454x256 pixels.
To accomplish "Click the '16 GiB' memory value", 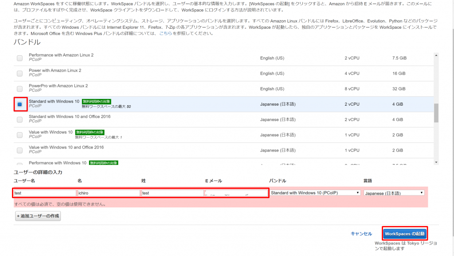I will click(x=399, y=73).
